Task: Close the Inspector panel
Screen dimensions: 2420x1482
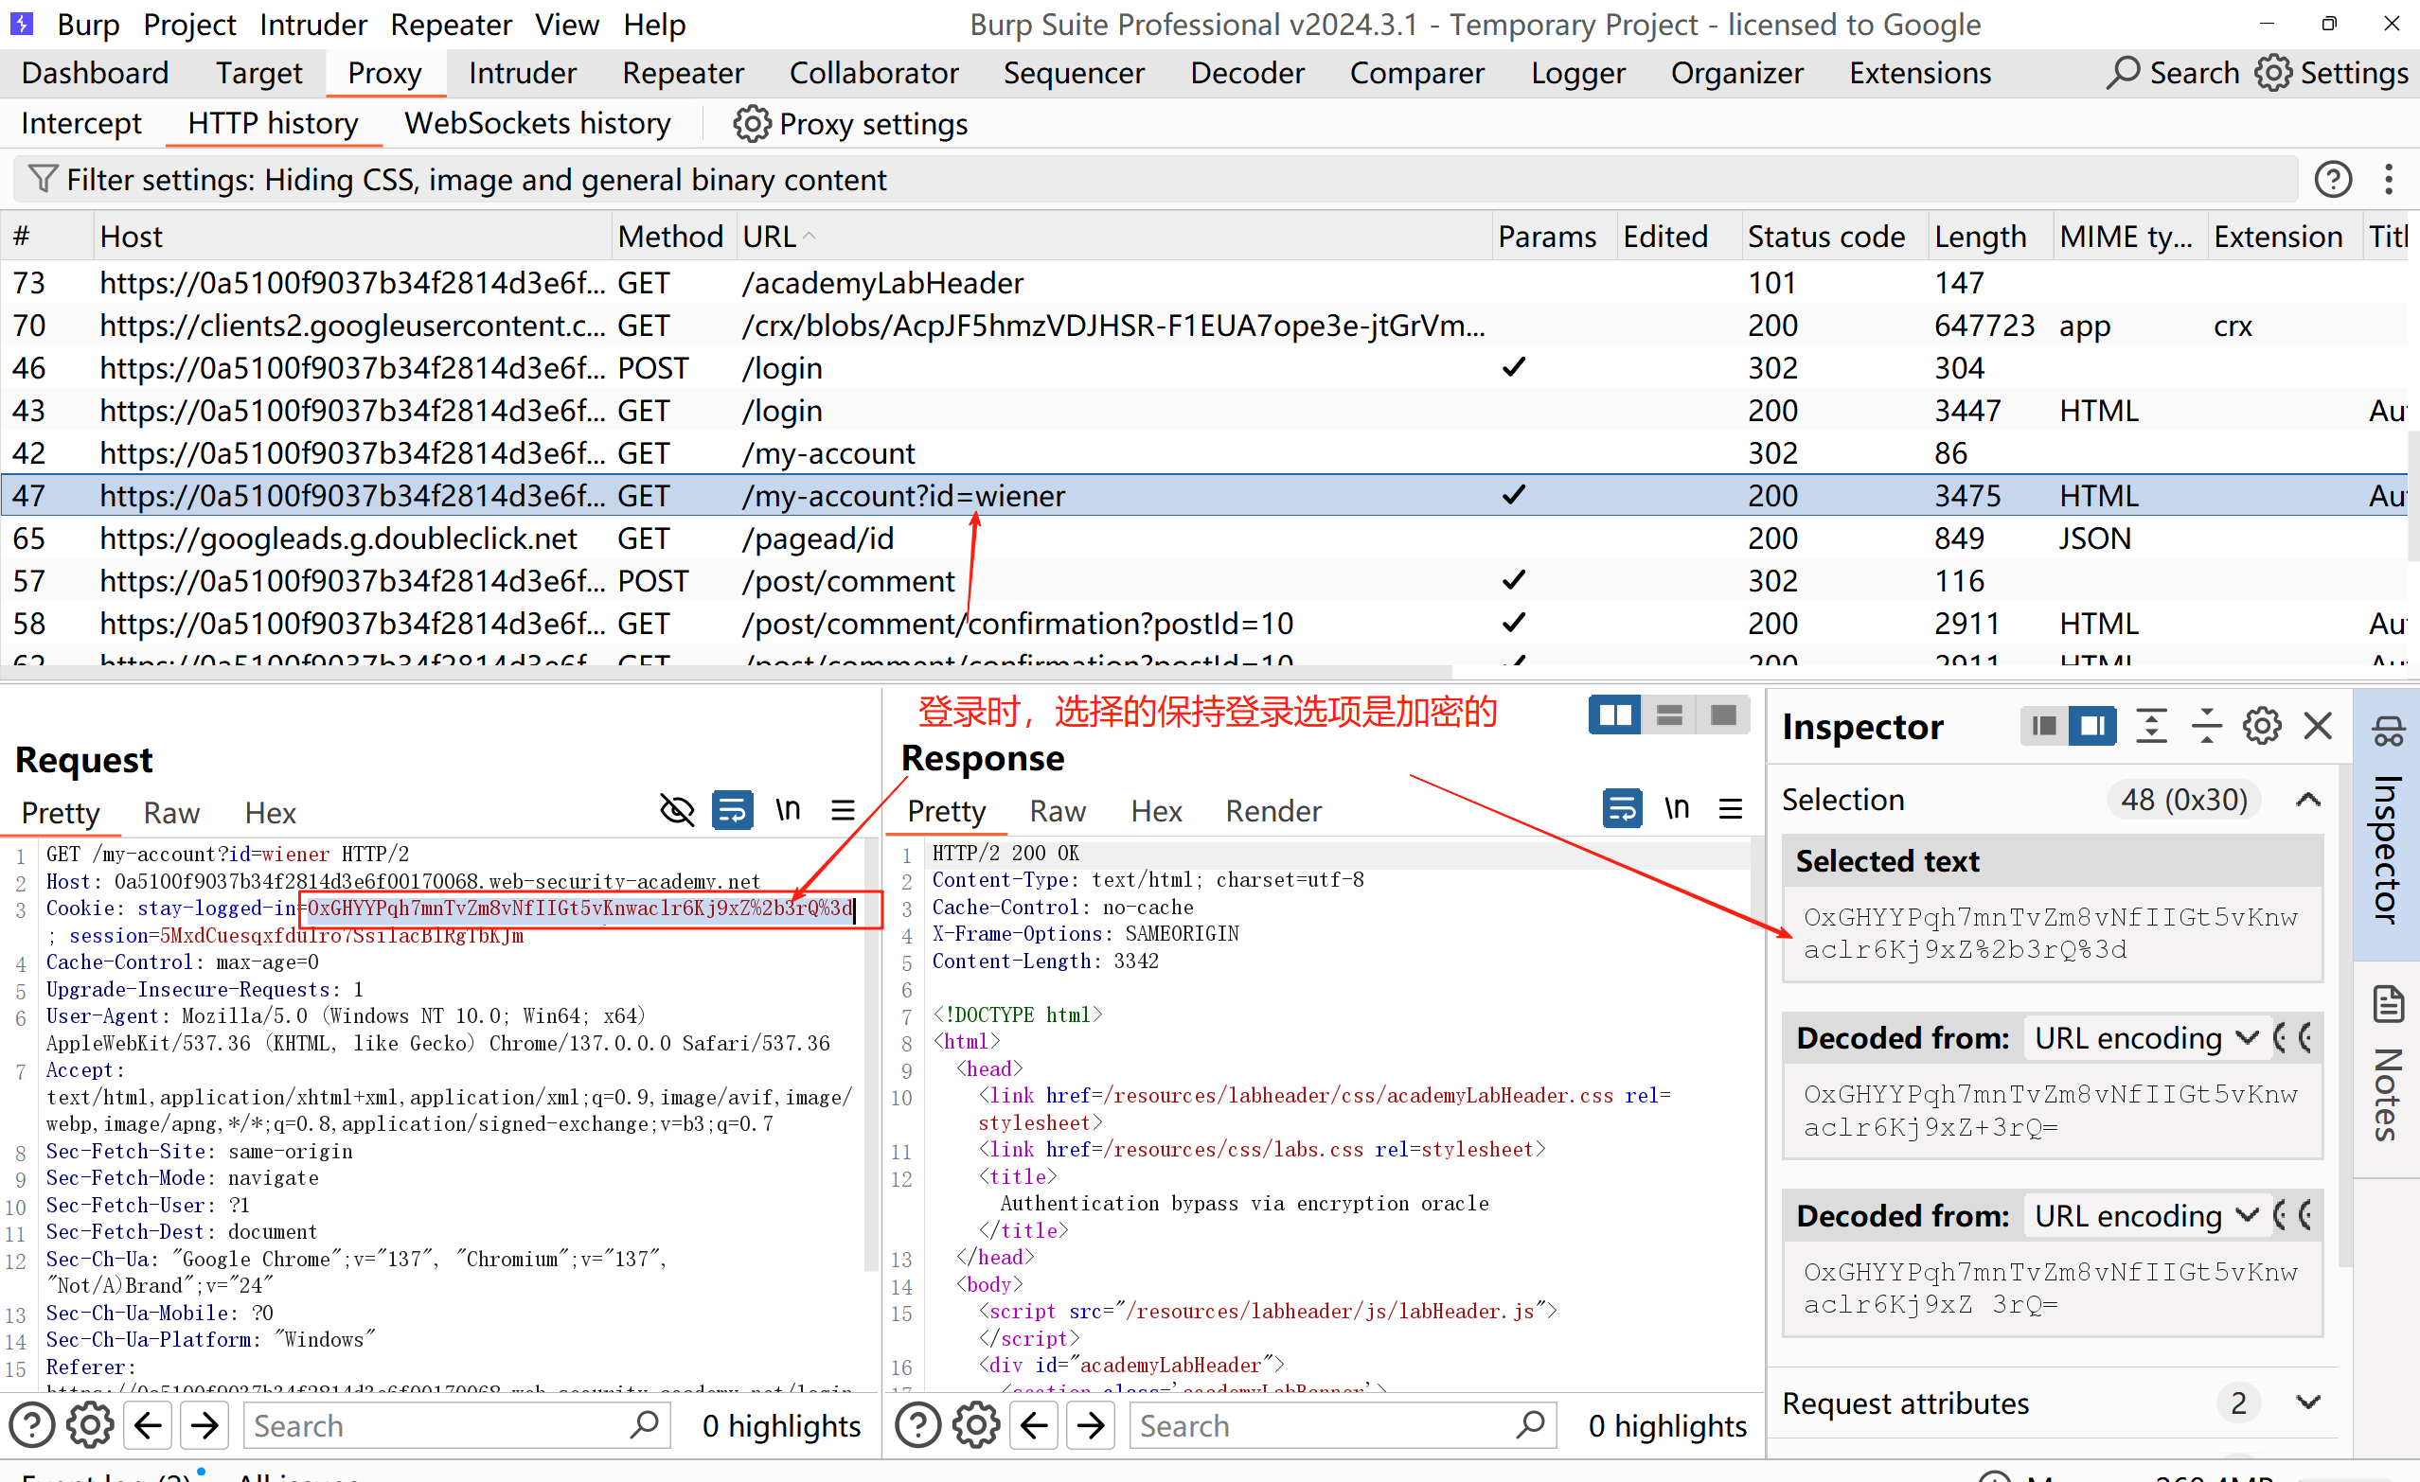Action: [x=2318, y=726]
